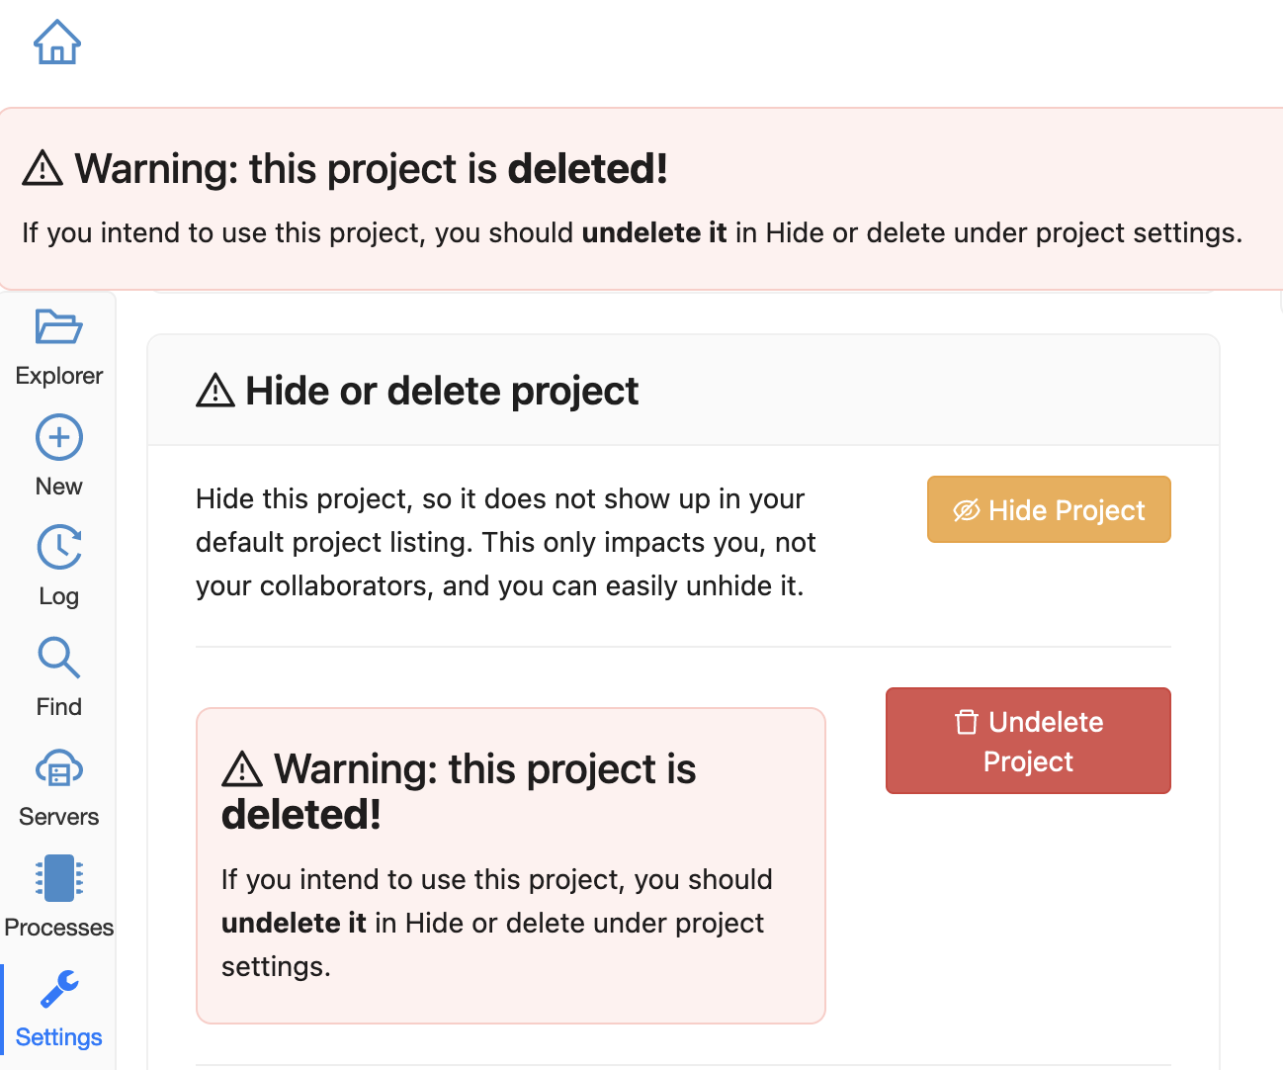Click warning triangle beside Hide or delete project
1283x1070 pixels.
[215, 392]
